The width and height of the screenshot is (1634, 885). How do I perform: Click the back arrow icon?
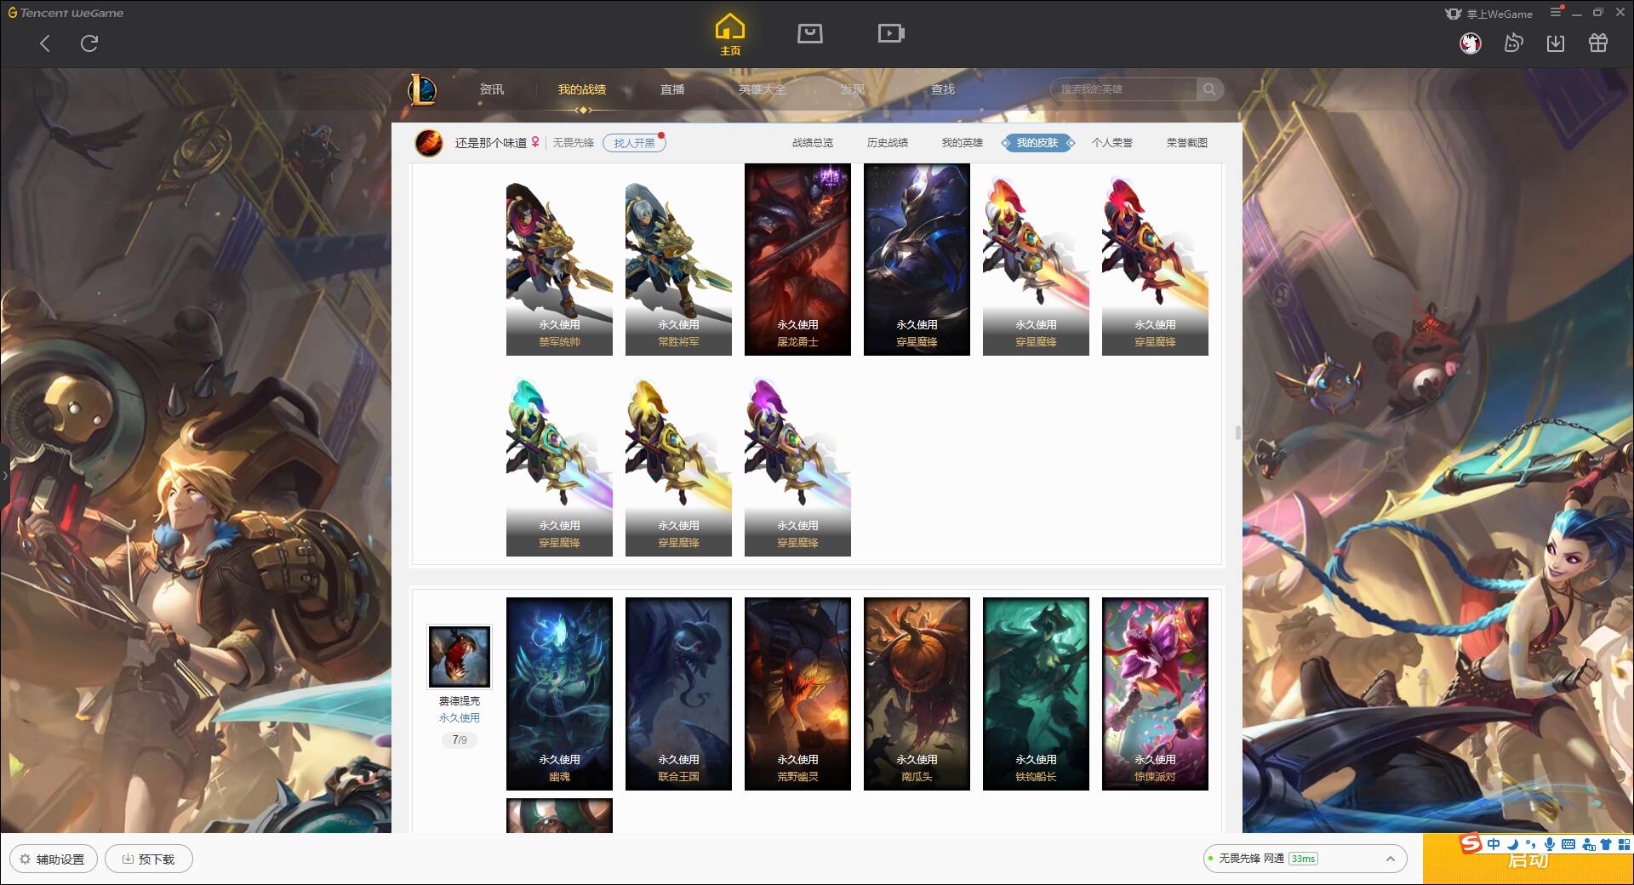pos(45,43)
